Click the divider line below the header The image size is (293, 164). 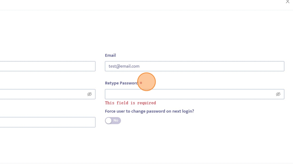(146, 10)
